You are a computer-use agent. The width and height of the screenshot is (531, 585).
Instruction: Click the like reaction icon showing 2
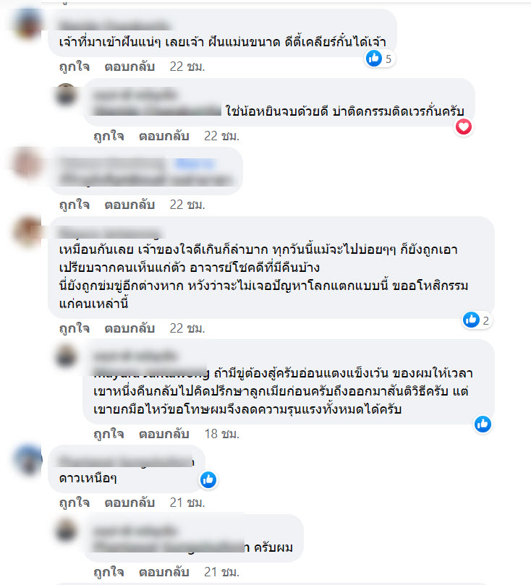(x=471, y=320)
